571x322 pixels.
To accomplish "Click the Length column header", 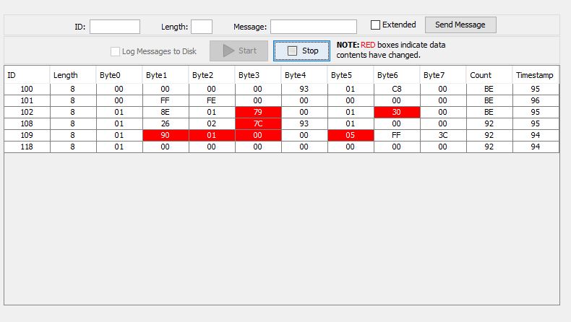I will (x=73, y=75).
